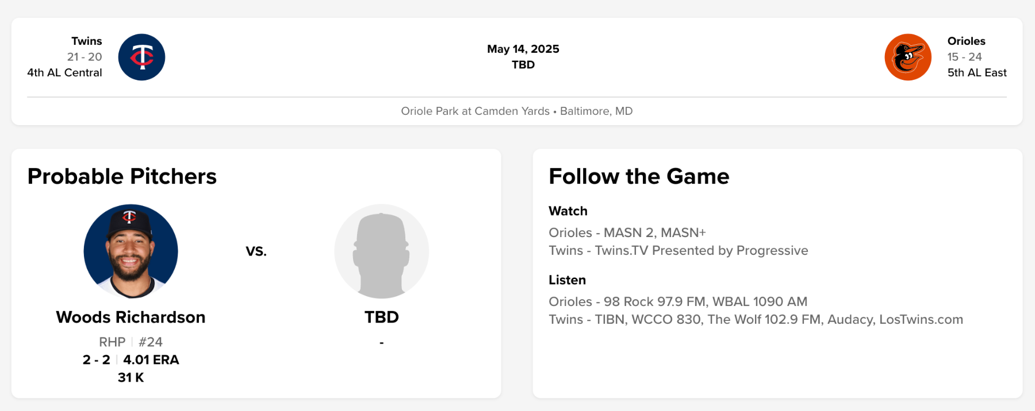Open Woods Richardson's headshot photo

(x=131, y=251)
